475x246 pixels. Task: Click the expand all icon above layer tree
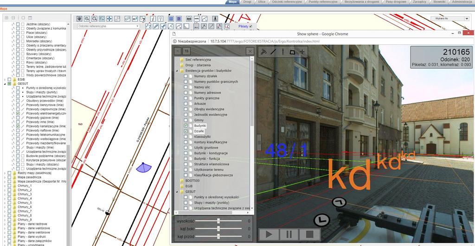(x=6, y=18)
